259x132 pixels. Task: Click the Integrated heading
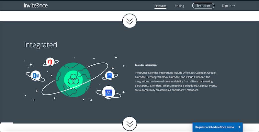(x=41, y=45)
